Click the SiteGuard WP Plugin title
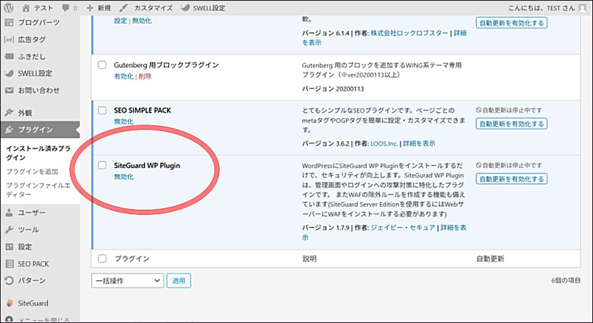 pos(147,165)
